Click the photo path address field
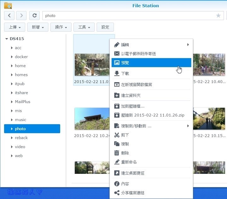Screen dimensions: 227x199 126,15
